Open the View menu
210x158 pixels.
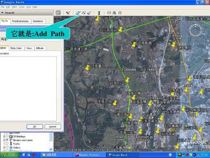14,7
